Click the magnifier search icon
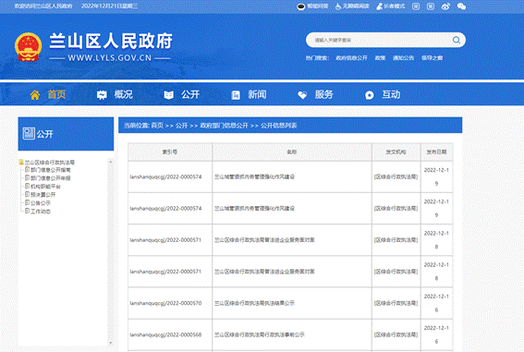This screenshot has height=352, width=524. tap(457, 40)
